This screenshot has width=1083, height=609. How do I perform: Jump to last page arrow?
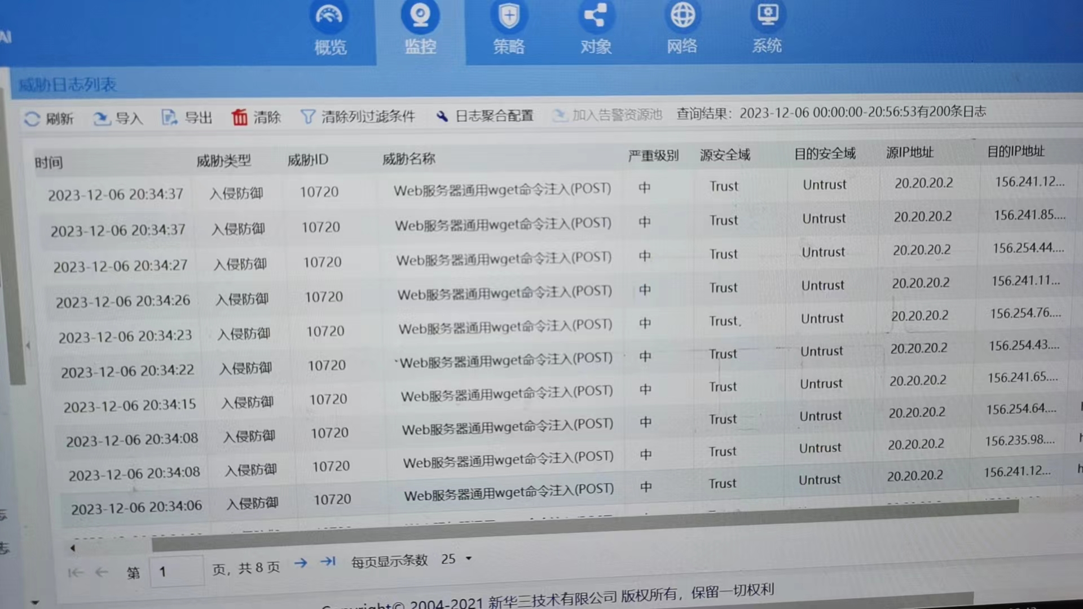[x=328, y=561]
